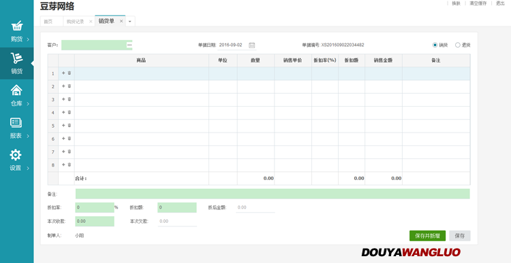Select the 销货 sales cart icon
Screen dimensions: 511x263
click(16, 58)
